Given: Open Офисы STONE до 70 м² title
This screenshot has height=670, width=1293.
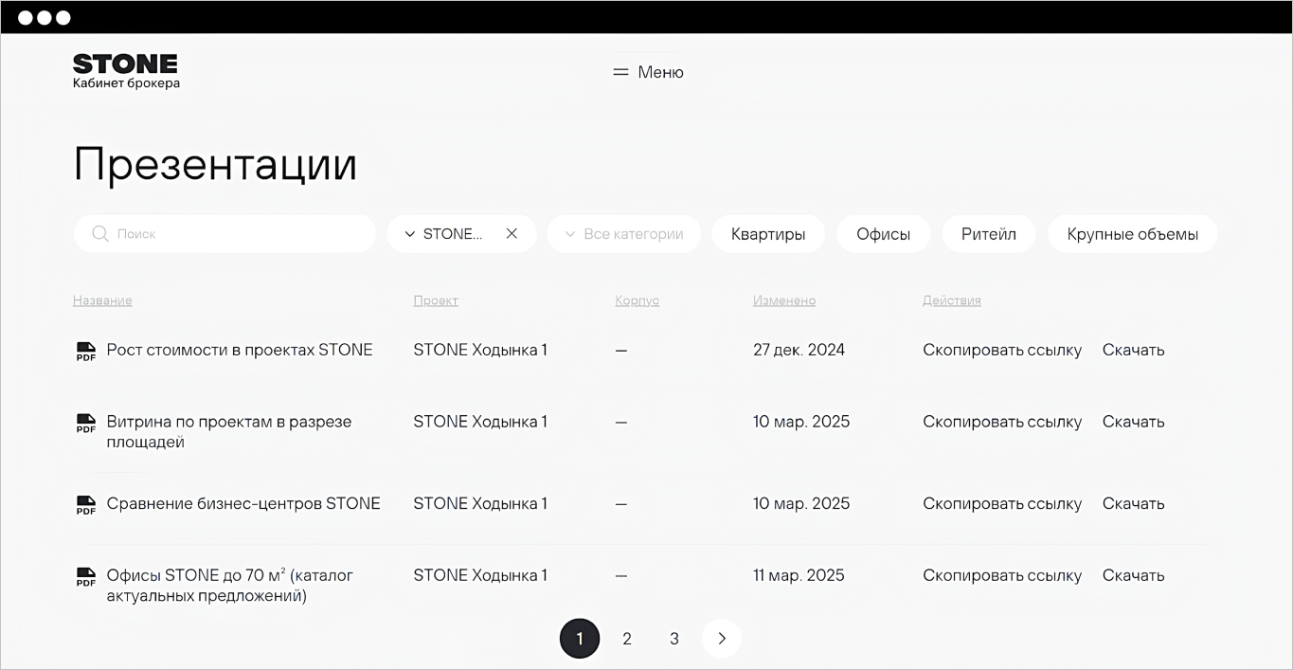Looking at the screenshot, I should click(230, 586).
